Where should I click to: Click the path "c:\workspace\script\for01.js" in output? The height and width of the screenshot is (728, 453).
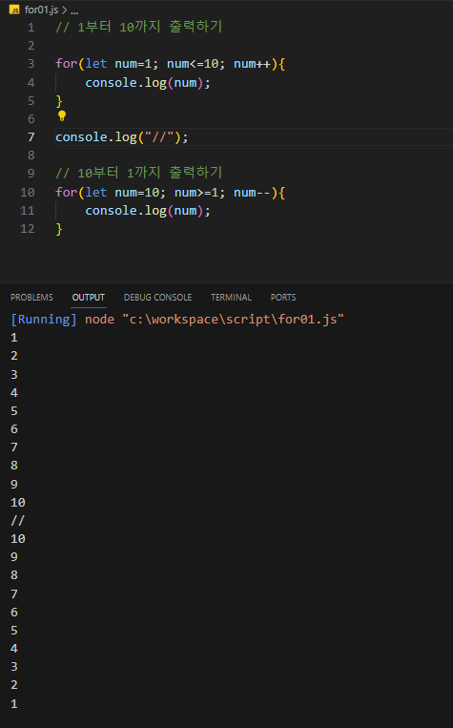(x=233, y=320)
